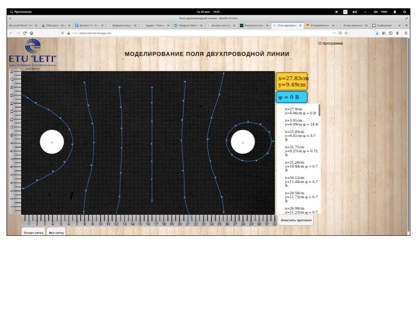Enable the grid with Вкл сетку
The image size is (420, 315).
pos(56,233)
